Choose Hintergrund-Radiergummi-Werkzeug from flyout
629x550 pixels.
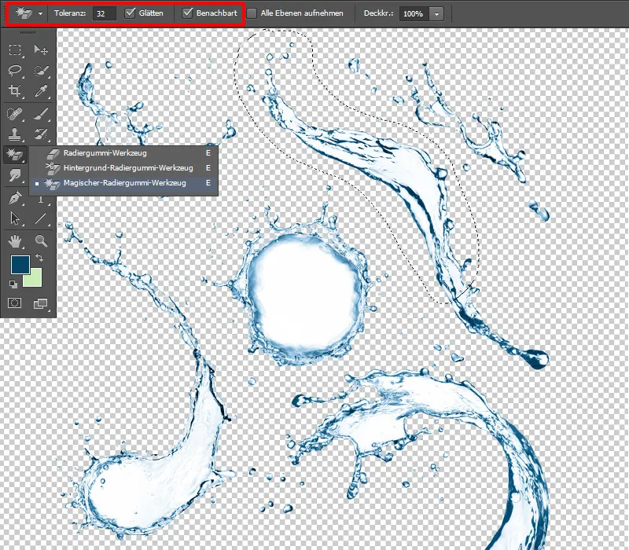pos(124,168)
